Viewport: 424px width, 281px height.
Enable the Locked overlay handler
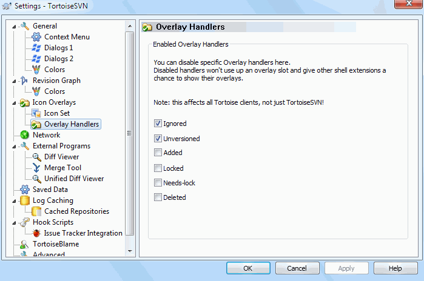(158, 168)
